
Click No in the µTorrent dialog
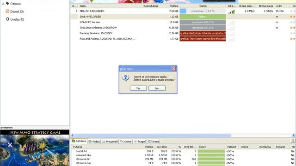tap(157, 88)
